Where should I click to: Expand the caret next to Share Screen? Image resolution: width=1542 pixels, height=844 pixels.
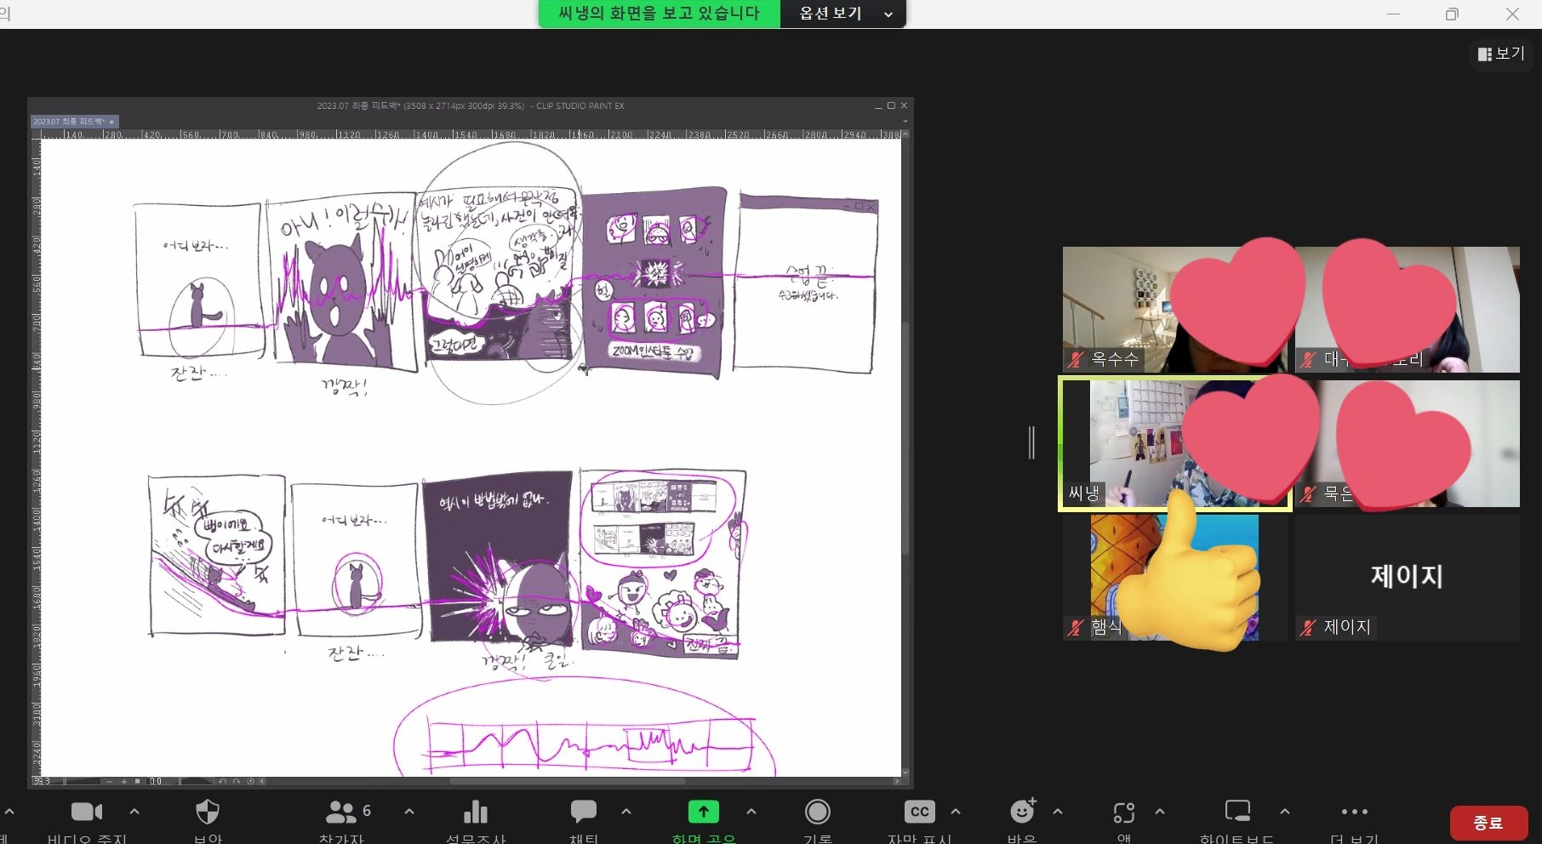coord(751,812)
